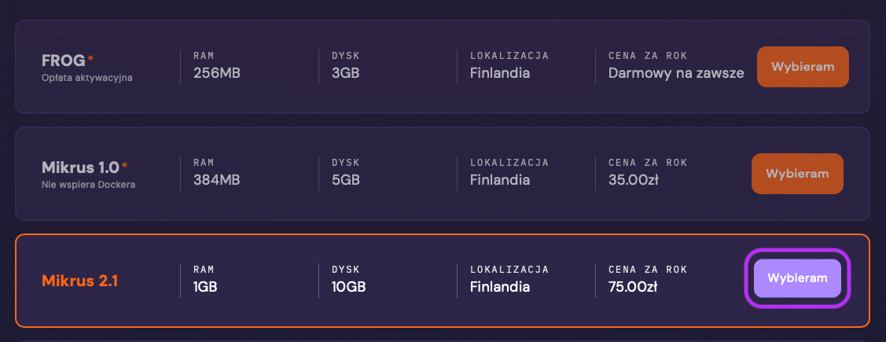886x342 pixels.
Task: Click the 35.00zł yearly price
Action: pos(633,180)
